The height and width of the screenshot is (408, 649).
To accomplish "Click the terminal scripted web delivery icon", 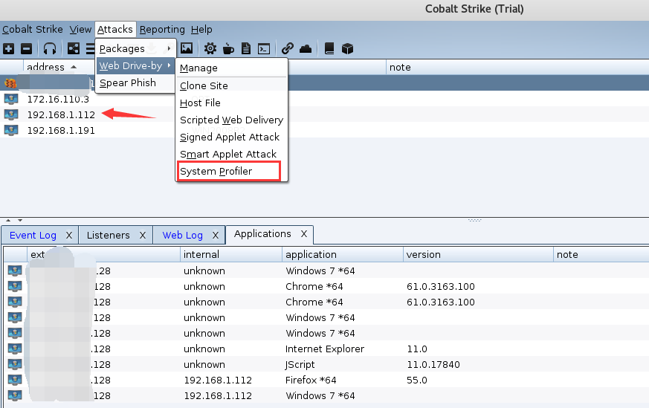I will pyautogui.click(x=264, y=49).
